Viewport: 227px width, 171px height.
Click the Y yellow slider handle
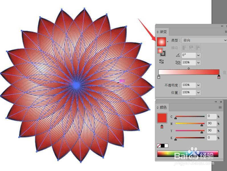(202, 132)
